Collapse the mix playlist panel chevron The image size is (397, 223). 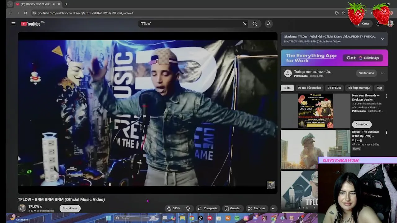pos(382,39)
